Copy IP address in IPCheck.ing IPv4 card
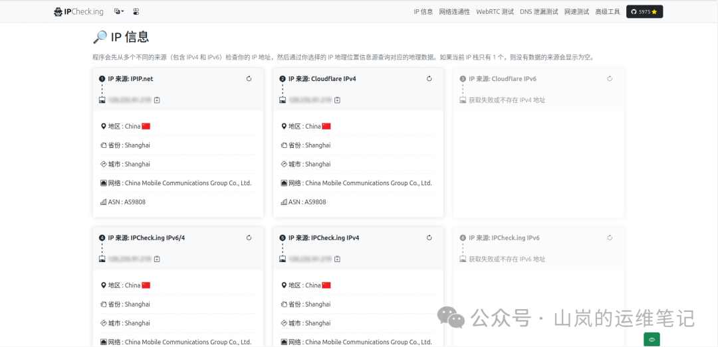The height and width of the screenshot is (347, 718). tap(338, 259)
